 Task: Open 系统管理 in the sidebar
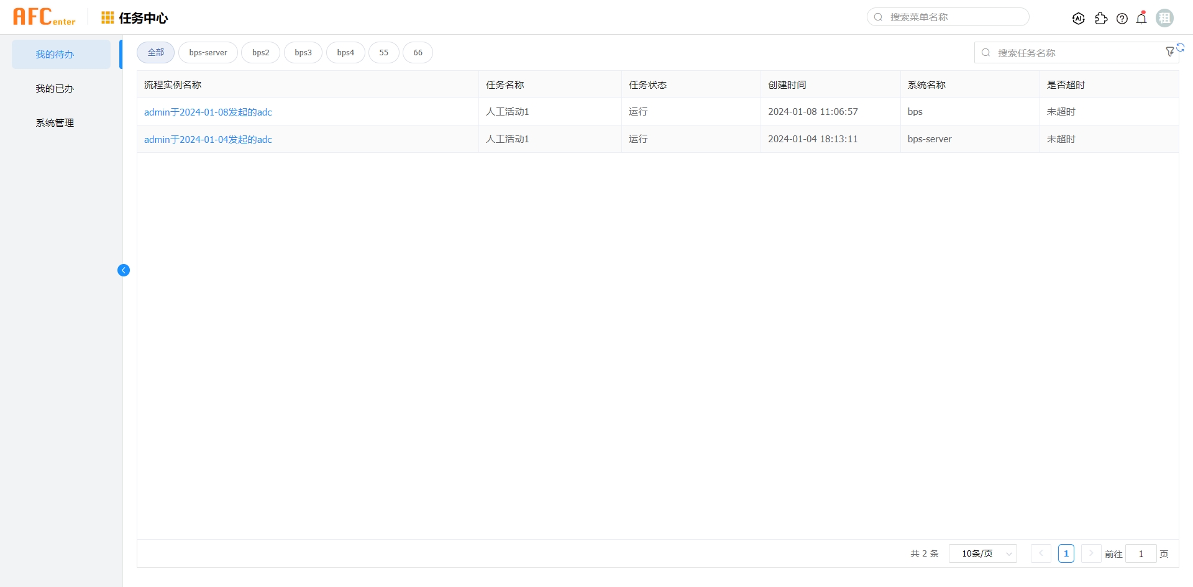[54, 122]
